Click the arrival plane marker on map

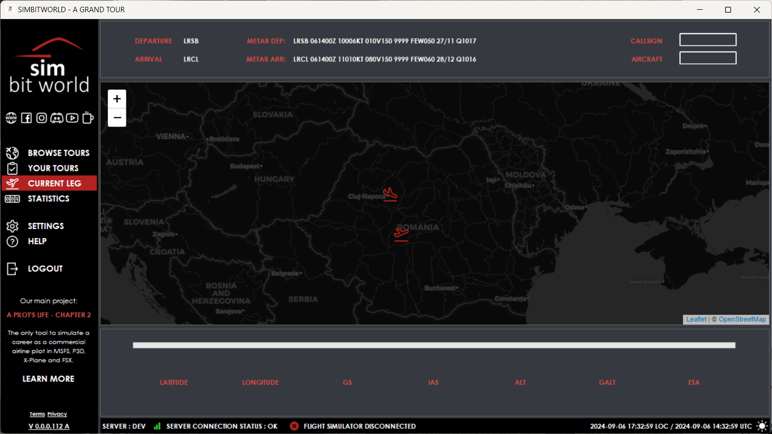[x=401, y=234]
